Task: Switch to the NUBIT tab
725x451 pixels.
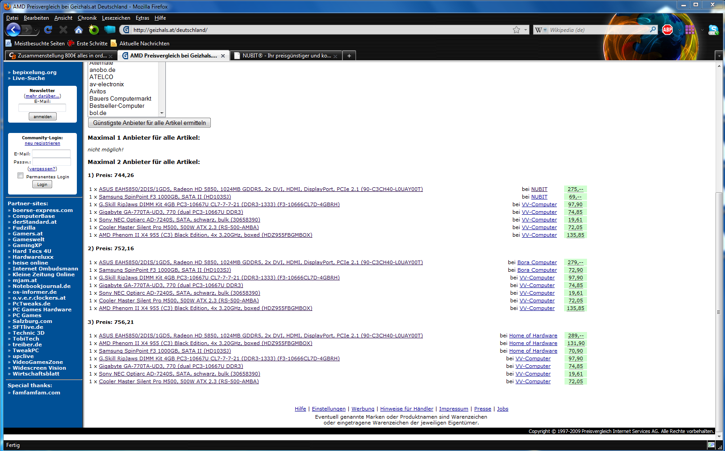Action: coord(286,56)
